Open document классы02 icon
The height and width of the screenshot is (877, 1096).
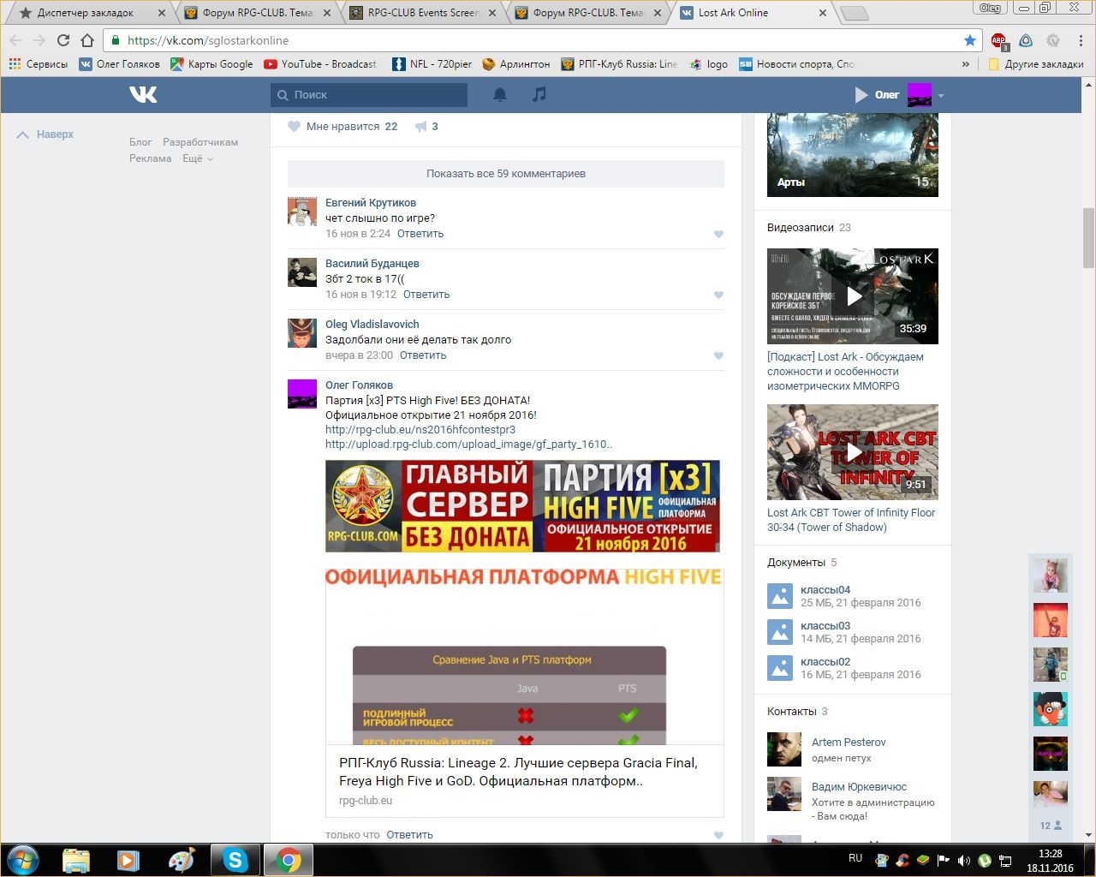tap(780, 668)
